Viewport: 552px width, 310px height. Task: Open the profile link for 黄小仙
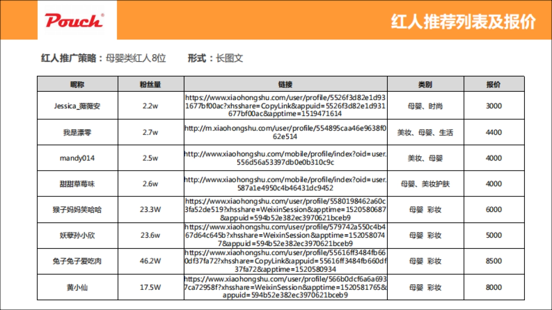point(285,287)
